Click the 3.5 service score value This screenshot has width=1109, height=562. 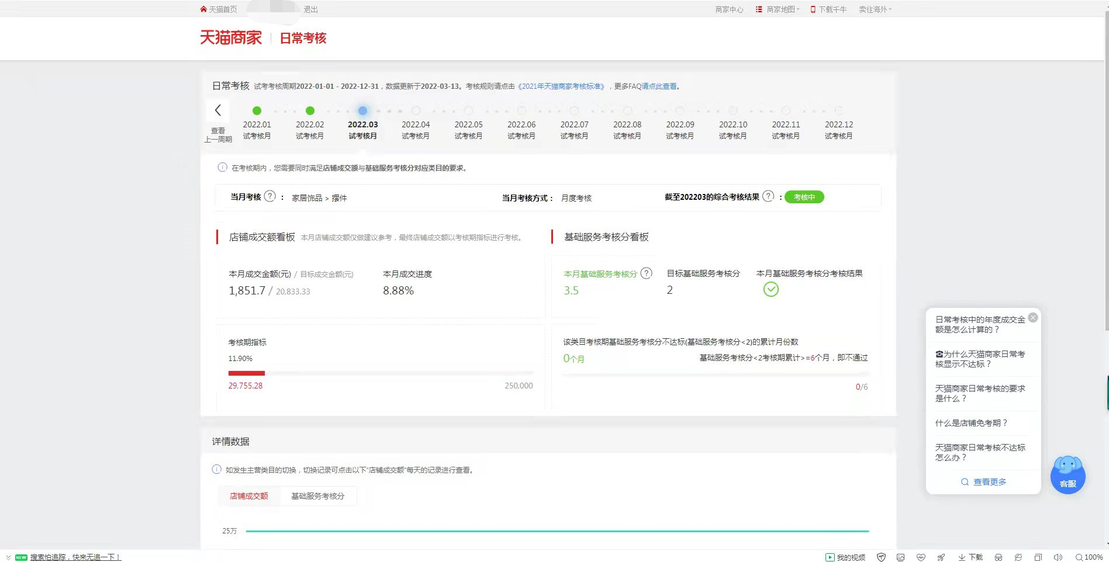point(571,290)
